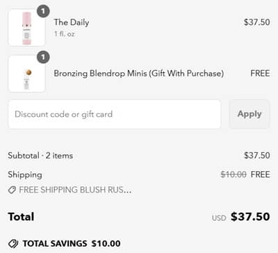Click the quantity badge on The Daily
Viewport: 278px width, 253px height.
click(43, 11)
